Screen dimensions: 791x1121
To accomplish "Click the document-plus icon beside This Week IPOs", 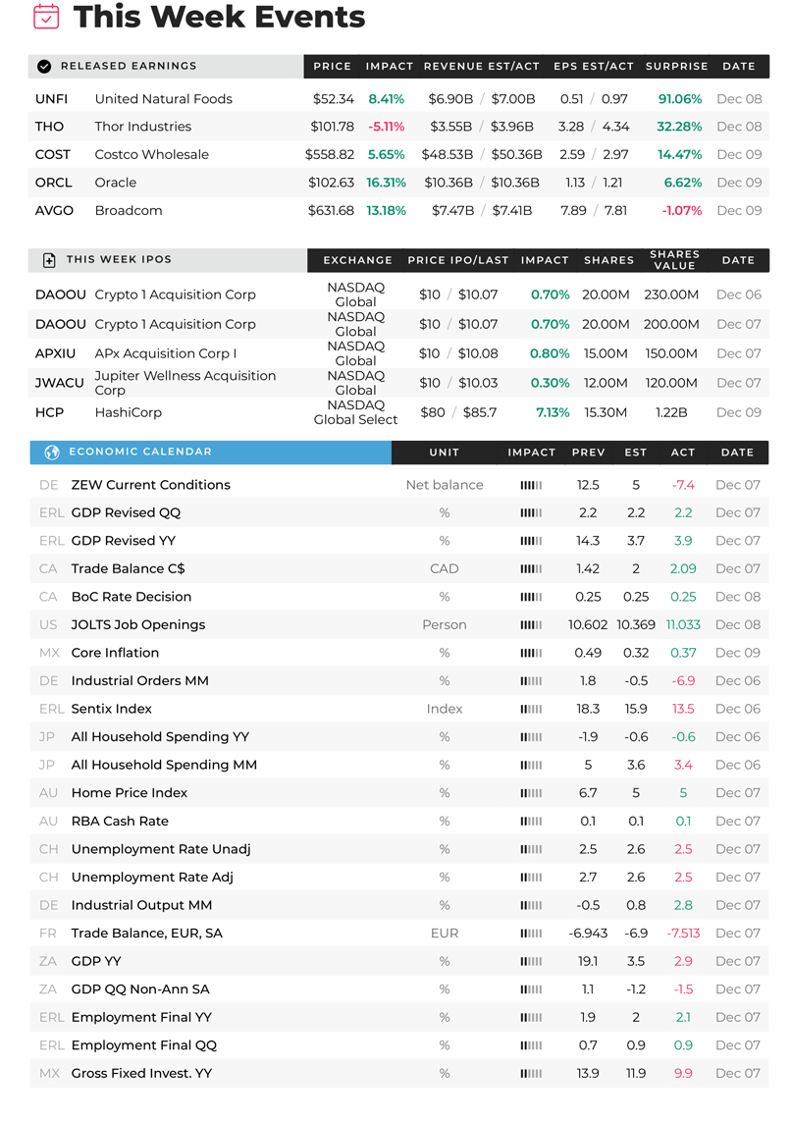I will pos(49,260).
